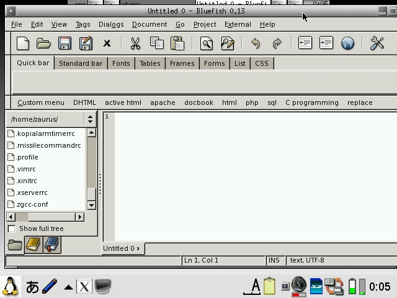The height and width of the screenshot is (298, 397).
Task: Save the document with the floppy icon
Action: (x=65, y=43)
